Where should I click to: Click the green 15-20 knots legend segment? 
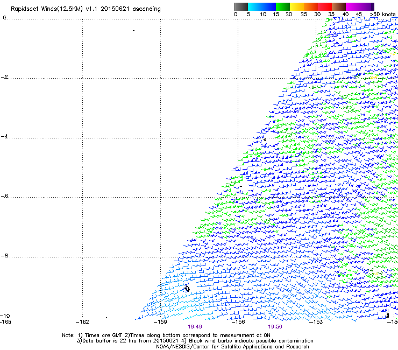click(283, 6)
